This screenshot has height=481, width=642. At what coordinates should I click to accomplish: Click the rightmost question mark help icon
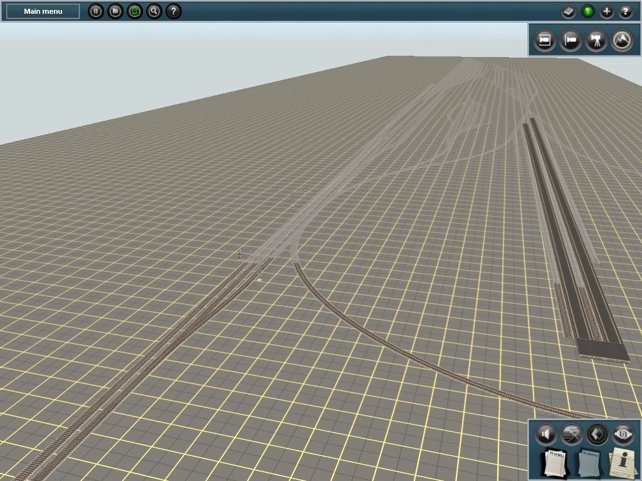(x=625, y=12)
